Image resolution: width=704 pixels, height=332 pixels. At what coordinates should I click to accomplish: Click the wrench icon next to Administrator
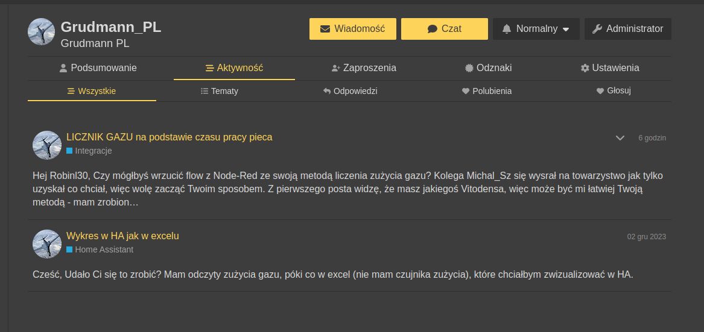coord(598,29)
